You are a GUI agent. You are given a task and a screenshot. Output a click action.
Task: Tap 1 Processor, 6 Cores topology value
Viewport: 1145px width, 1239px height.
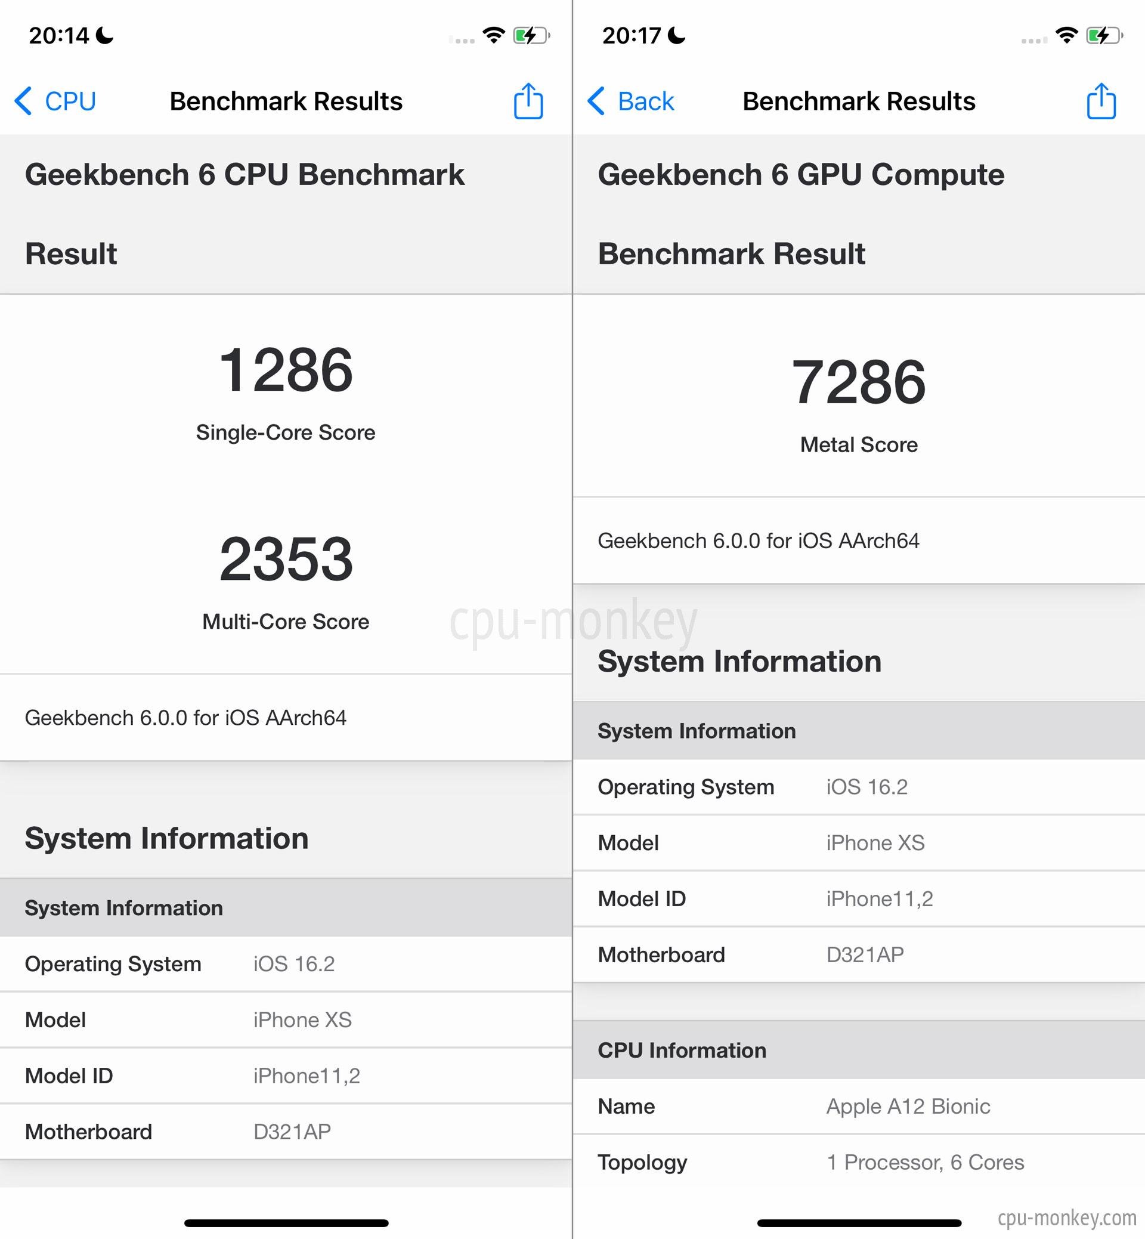point(925,1161)
